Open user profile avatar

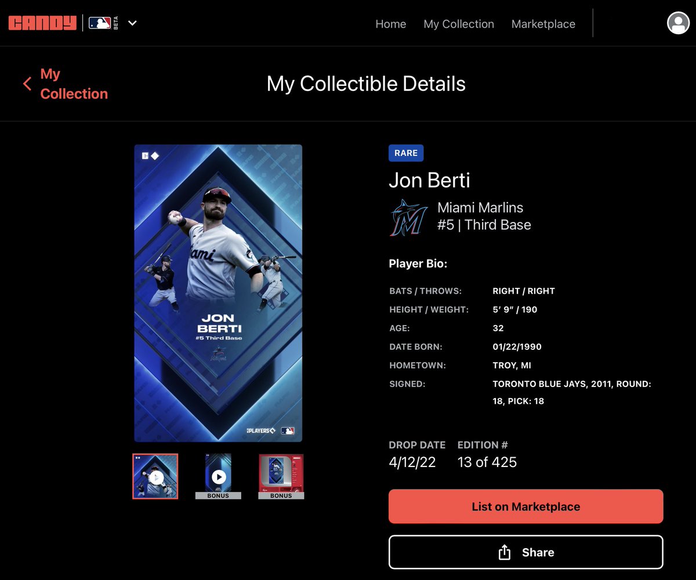678,23
